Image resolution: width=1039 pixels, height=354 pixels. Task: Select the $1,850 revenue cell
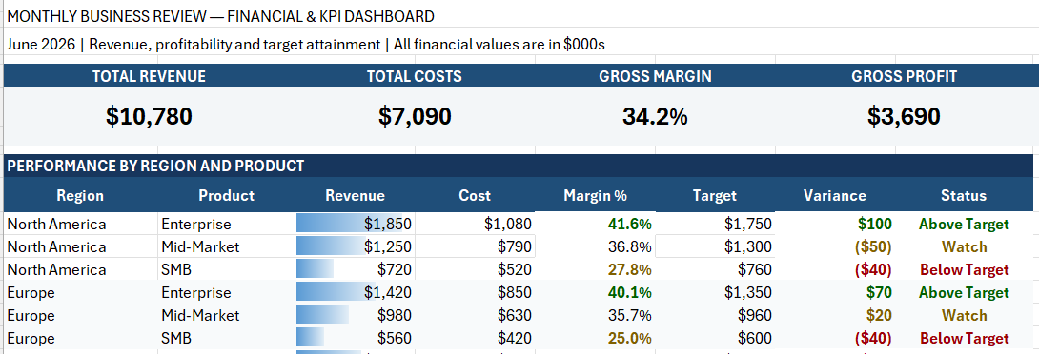356,224
